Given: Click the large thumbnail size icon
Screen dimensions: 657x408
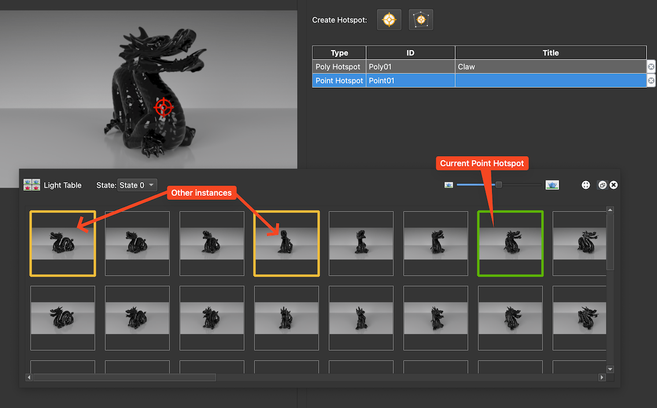Looking at the screenshot, I should pyautogui.click(x=552, y=185).
